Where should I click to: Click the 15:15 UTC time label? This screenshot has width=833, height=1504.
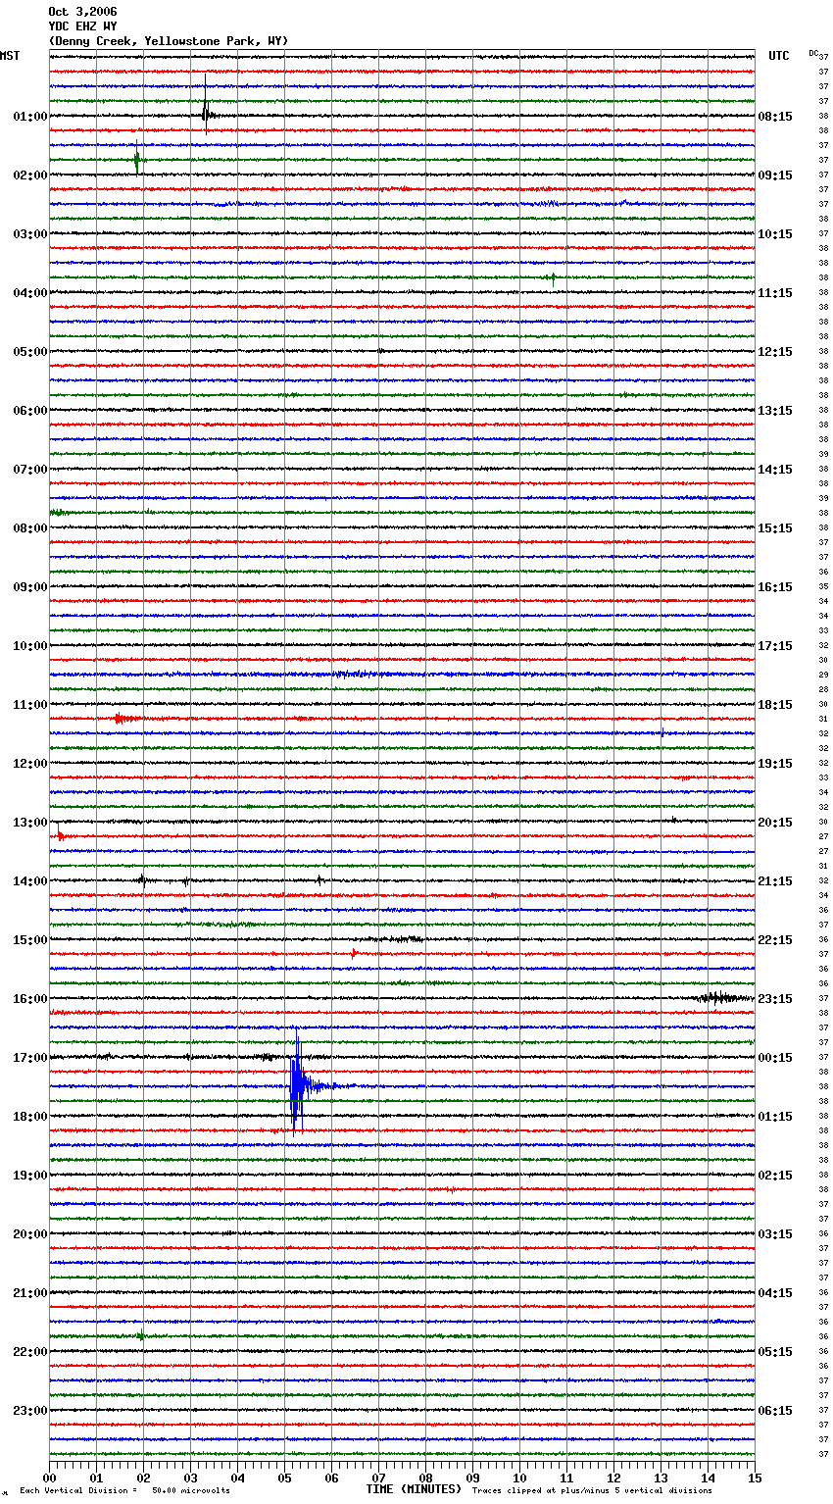775,528
